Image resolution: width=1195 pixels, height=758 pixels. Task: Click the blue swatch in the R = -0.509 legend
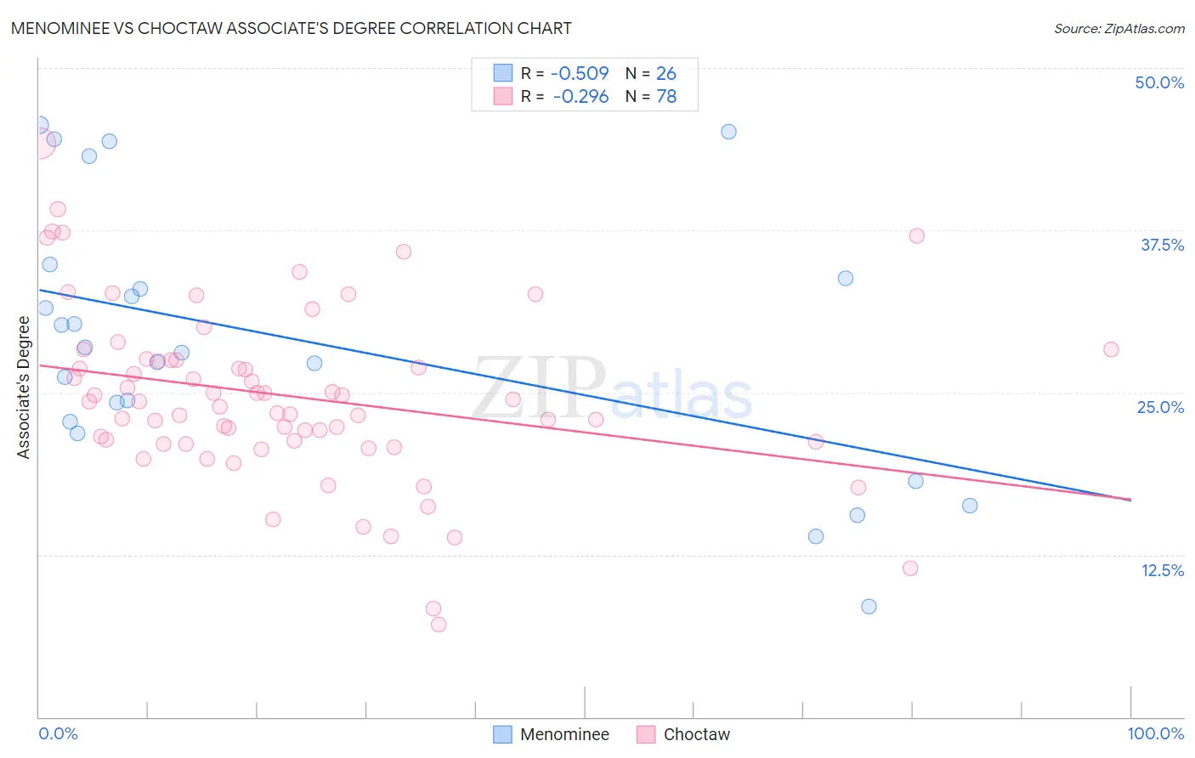(x=503, y=73)
